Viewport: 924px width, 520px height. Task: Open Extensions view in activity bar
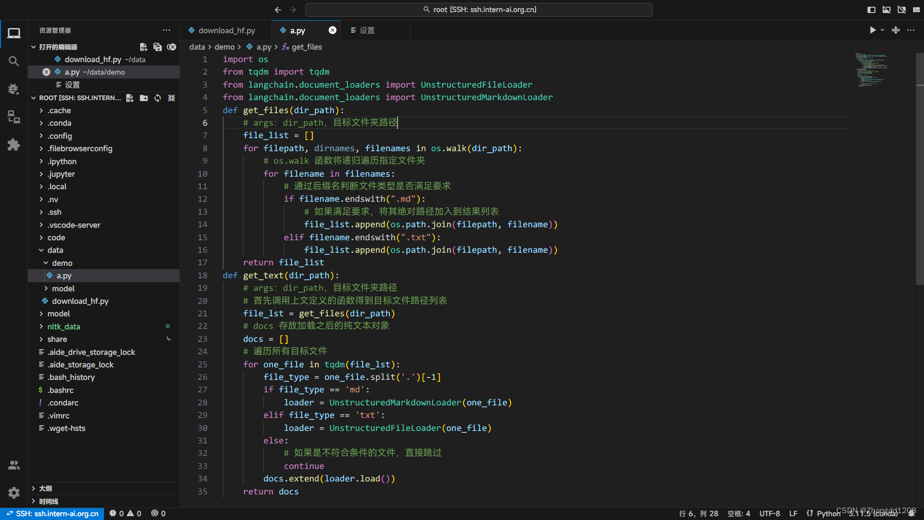[x=13, y=145]
